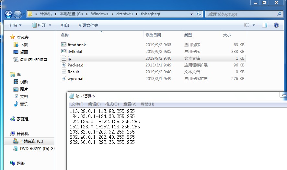The width and height of the screenshot is (287, 170).
Task: Select the fttadbnnk application file icon
Action: tap(64, 45)
